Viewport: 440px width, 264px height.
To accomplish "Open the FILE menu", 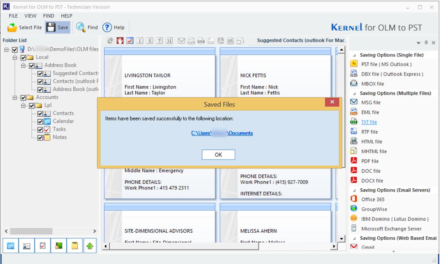I will coord(13,16).
